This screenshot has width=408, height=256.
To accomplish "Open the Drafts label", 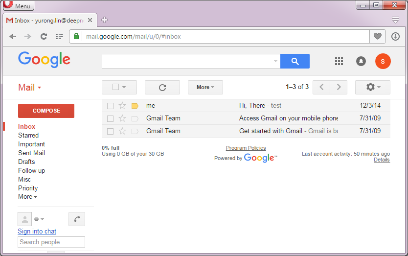I will click(26, 162).
